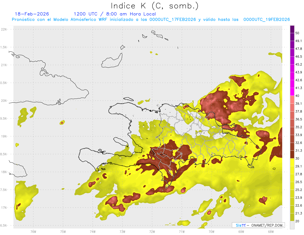Viewport: 304px width, 235px height.
Task: Select the "29.1" color bar value
Action: click(x=299, y=166)
